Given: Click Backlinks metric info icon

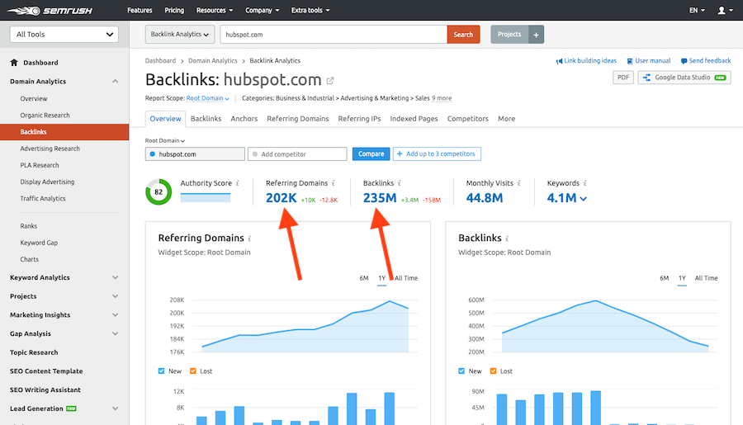Looking at the screenshot, I should [399, 183].
